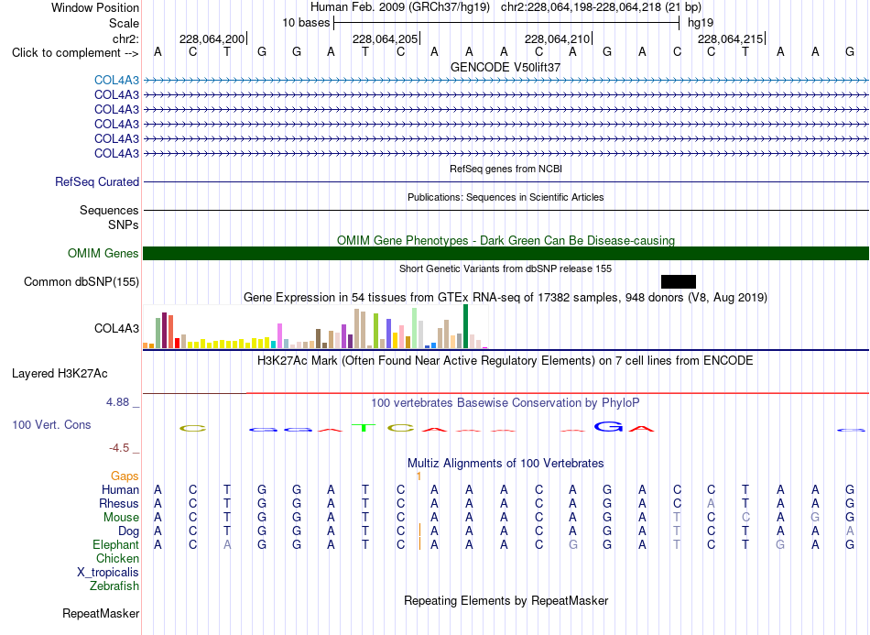The width and height of the screenshot is (870, 635).
Task: Click the OMIM Genes track label
Action: coord(103,253)
